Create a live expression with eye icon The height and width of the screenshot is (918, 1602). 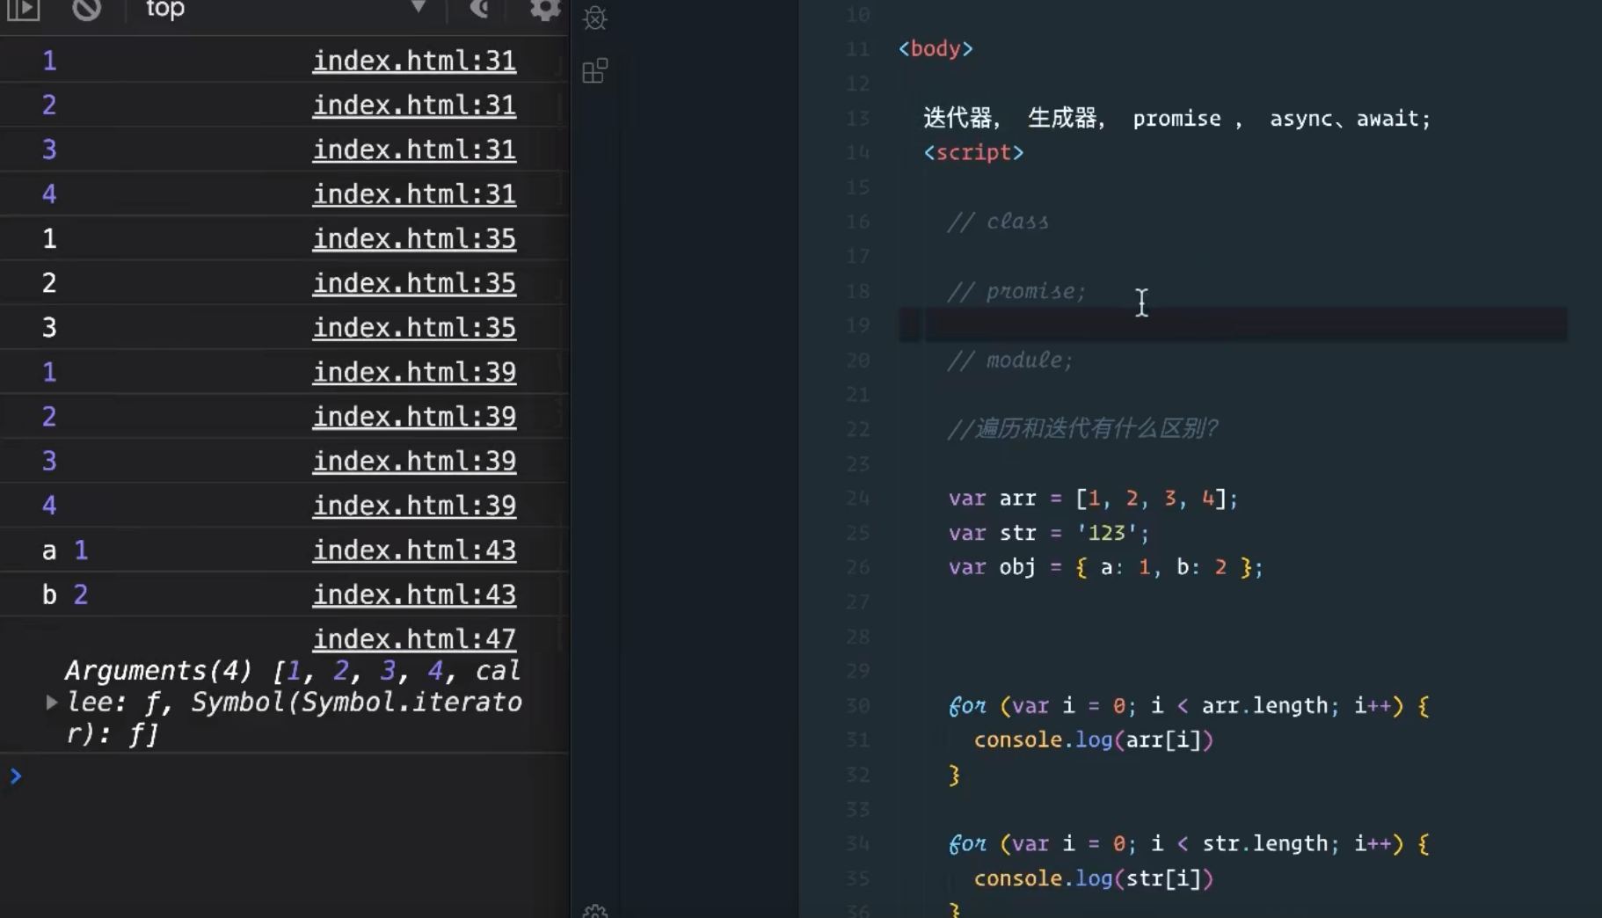pos(479,10)
